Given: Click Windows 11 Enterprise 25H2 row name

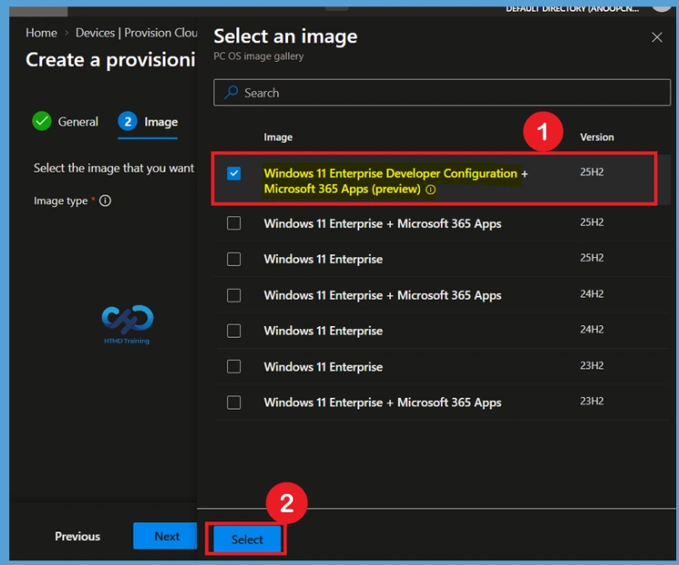Looking at the screenshot, I should 323,259.
